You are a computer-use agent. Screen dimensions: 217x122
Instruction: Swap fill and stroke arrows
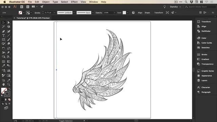pyautogui.click(x=9, y=89)
